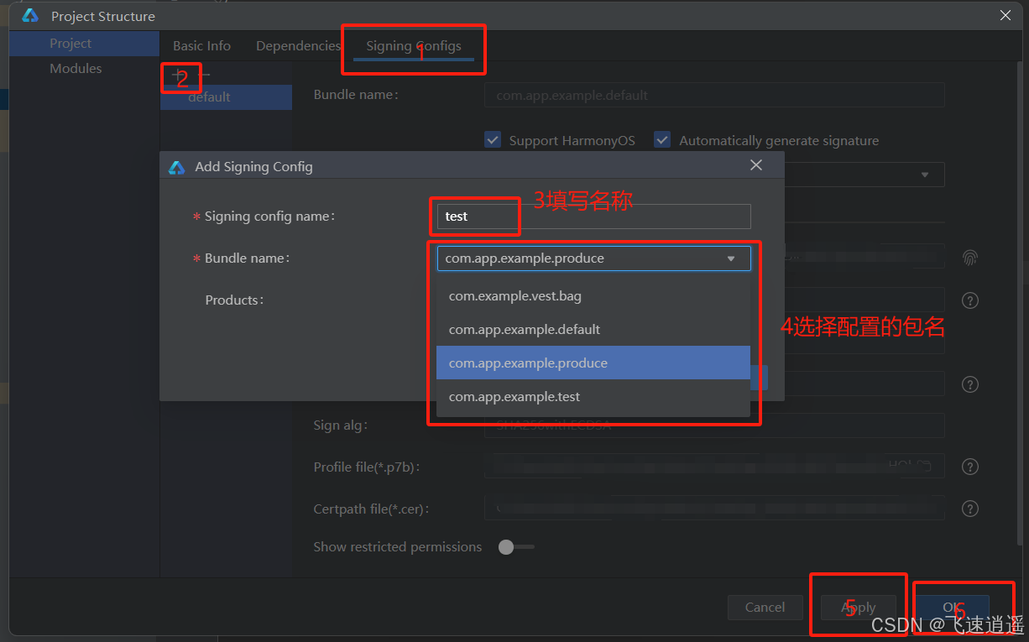Screen dimensions: 1029x642
Task: Add a new signing config with plus icon
Action: click(x=177, y=76)
